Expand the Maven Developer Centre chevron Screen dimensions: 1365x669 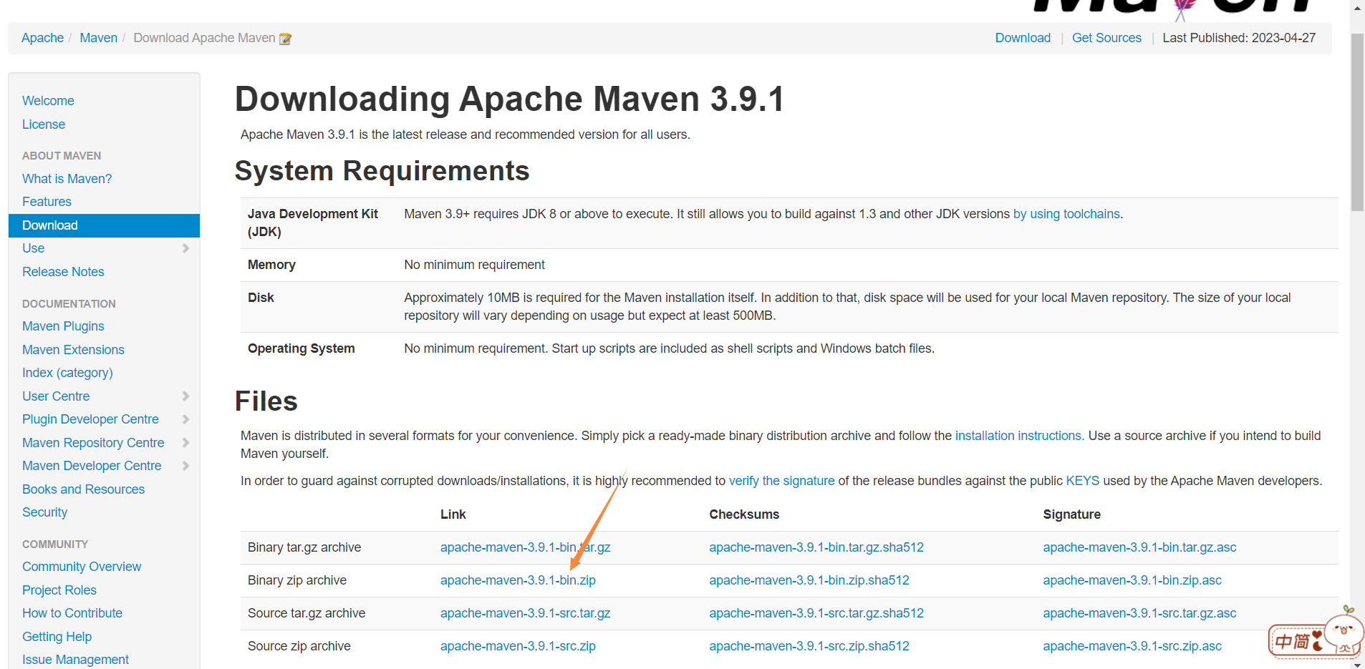(185, 466)
